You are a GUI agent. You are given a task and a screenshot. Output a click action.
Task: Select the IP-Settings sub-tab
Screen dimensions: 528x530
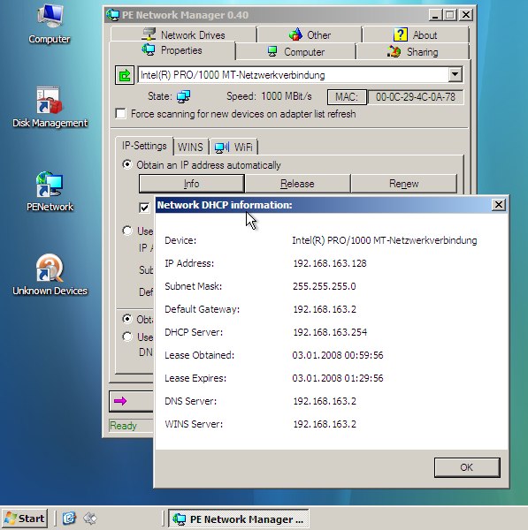click(144, 146)
